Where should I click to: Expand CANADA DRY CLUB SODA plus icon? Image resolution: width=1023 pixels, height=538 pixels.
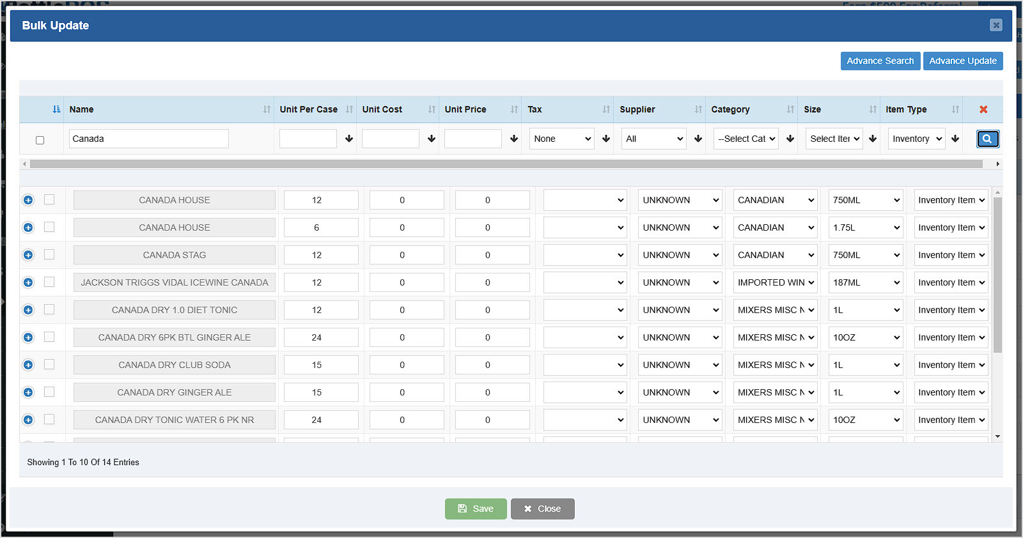[x=28, y=365]
